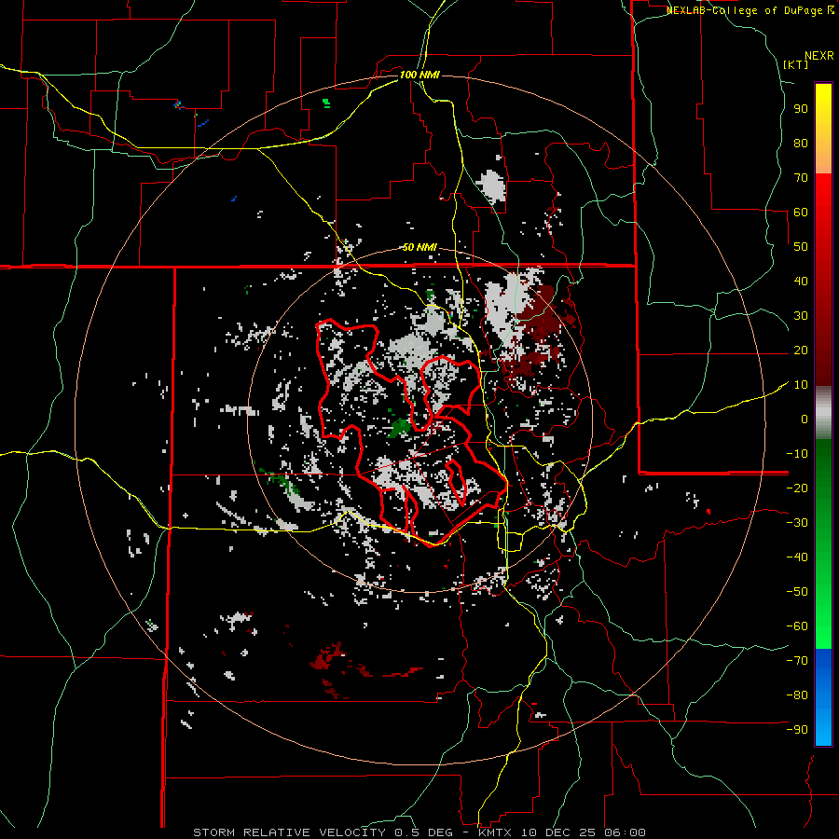Image resolution: width=839 pixels, height=839 pixels.
Task: Click the positive 80 value on the velocity scale
Action: 801,143
